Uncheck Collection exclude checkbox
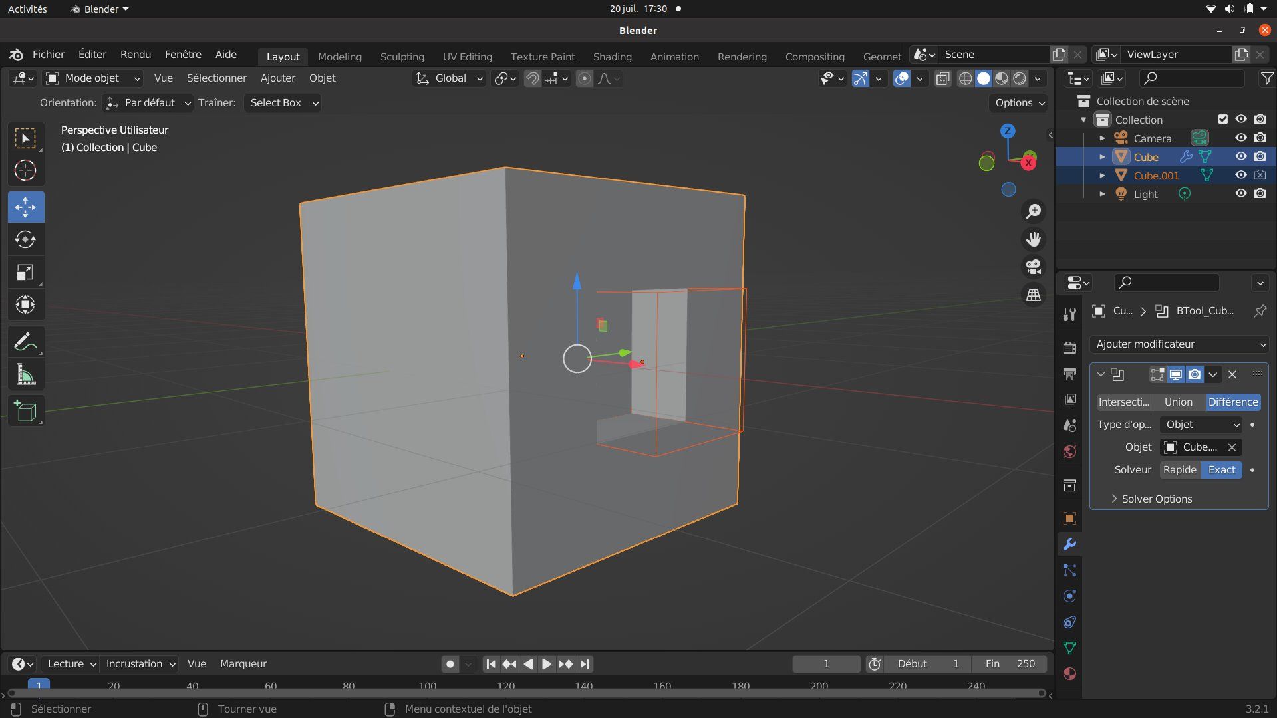This screenshot has width=1277, height=718. [1222, 120]
